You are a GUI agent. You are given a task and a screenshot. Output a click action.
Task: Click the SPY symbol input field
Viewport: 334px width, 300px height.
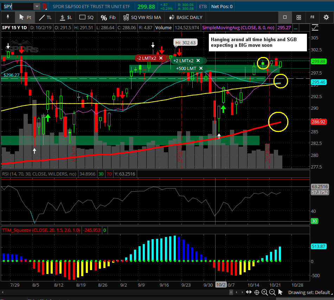(x=18, y=6)
